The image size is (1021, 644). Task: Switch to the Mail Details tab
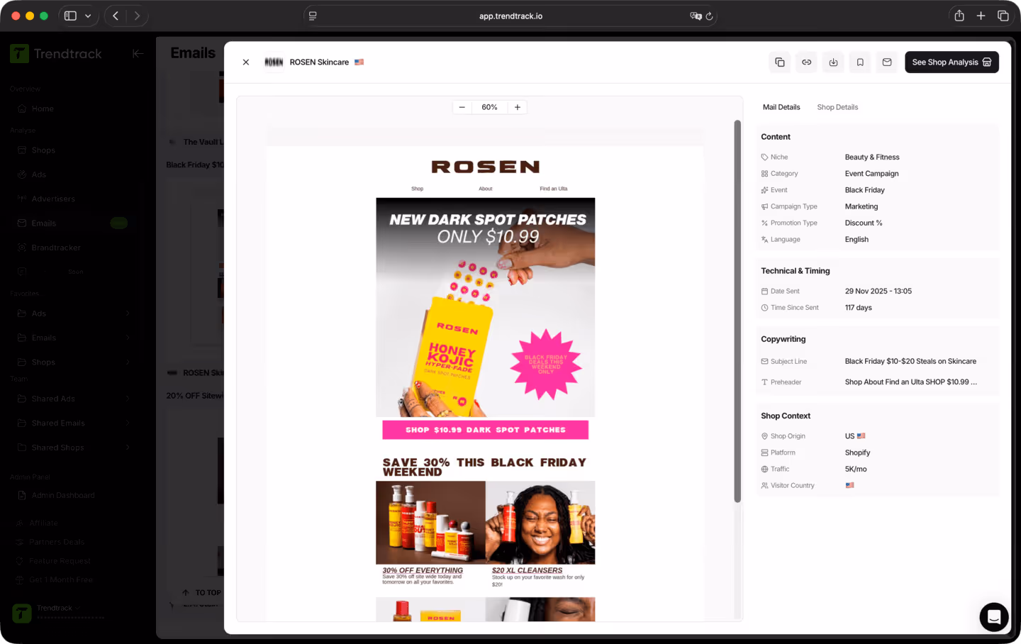pyautogui.click(x=781, y=107)
